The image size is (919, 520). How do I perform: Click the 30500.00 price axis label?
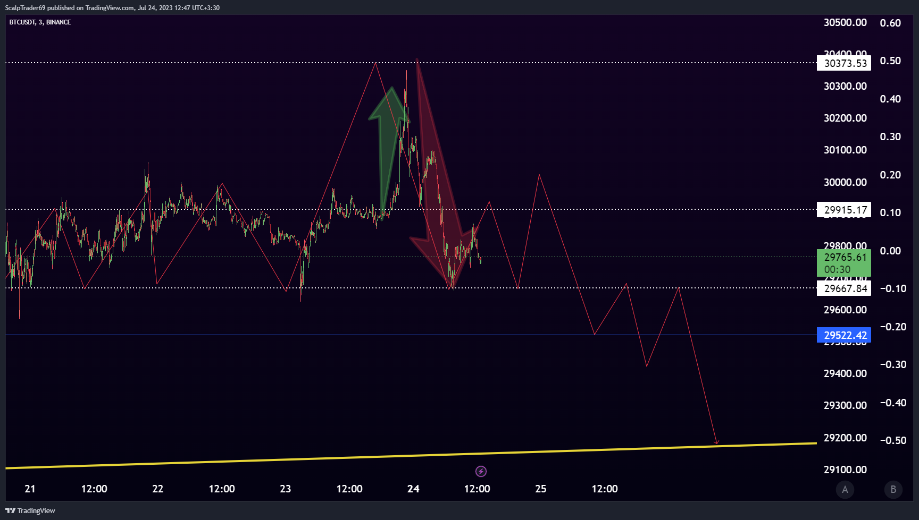(x=845, y=22)
